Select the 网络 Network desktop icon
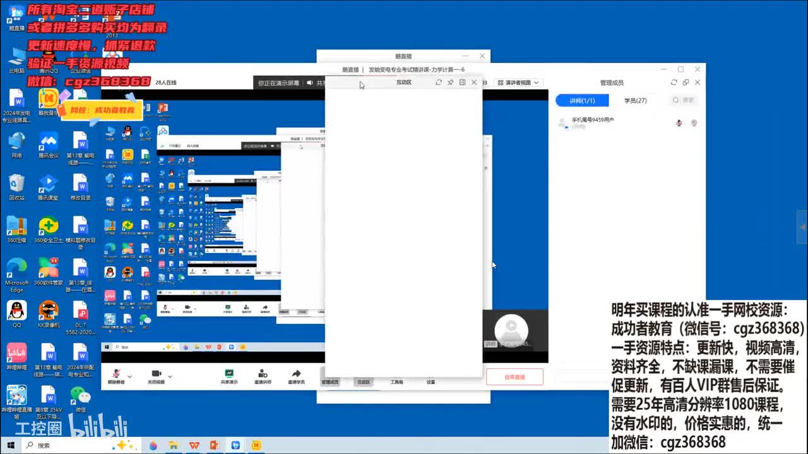The width and height of the screenshot is (808, 454). point(16,145)
